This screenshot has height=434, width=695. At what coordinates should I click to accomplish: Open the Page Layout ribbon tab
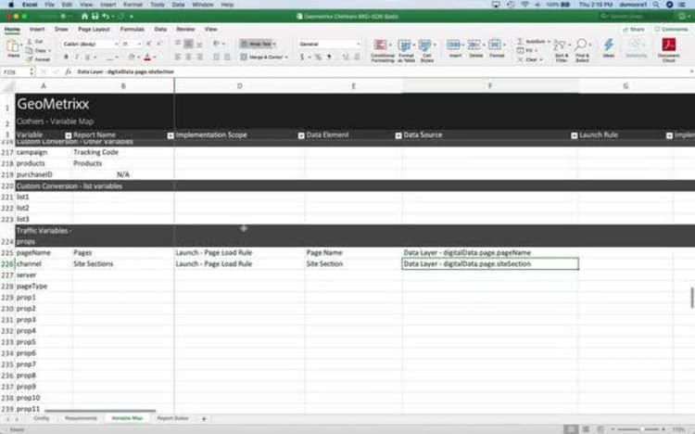point(94,30)
